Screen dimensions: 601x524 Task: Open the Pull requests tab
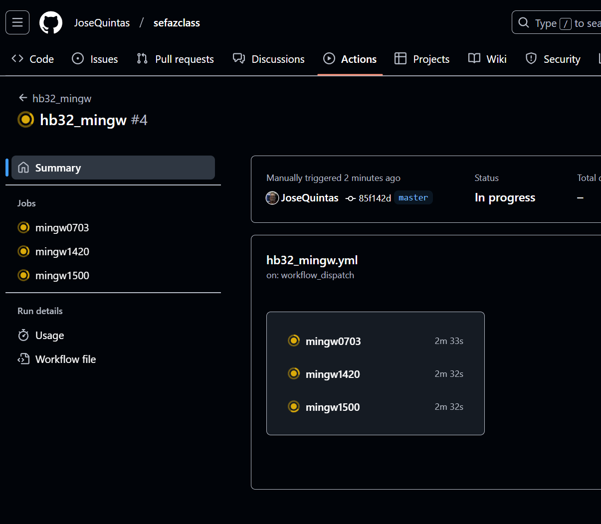click(175, 59)
